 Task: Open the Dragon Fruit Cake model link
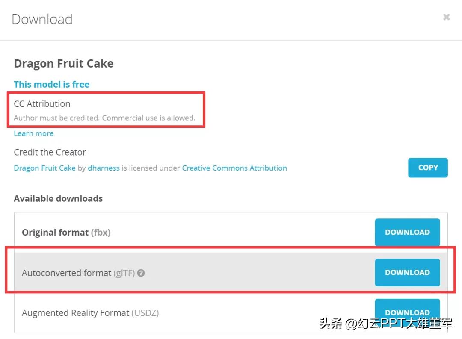(x=44, y=168)
